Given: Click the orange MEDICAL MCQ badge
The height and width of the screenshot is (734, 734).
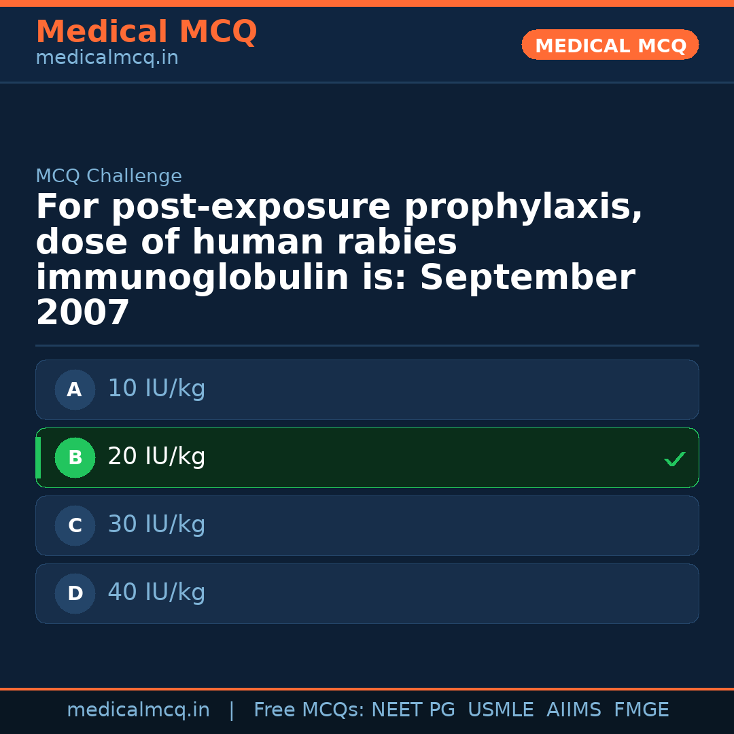Looking at the screenshot, I should click(x=610, y=46).
